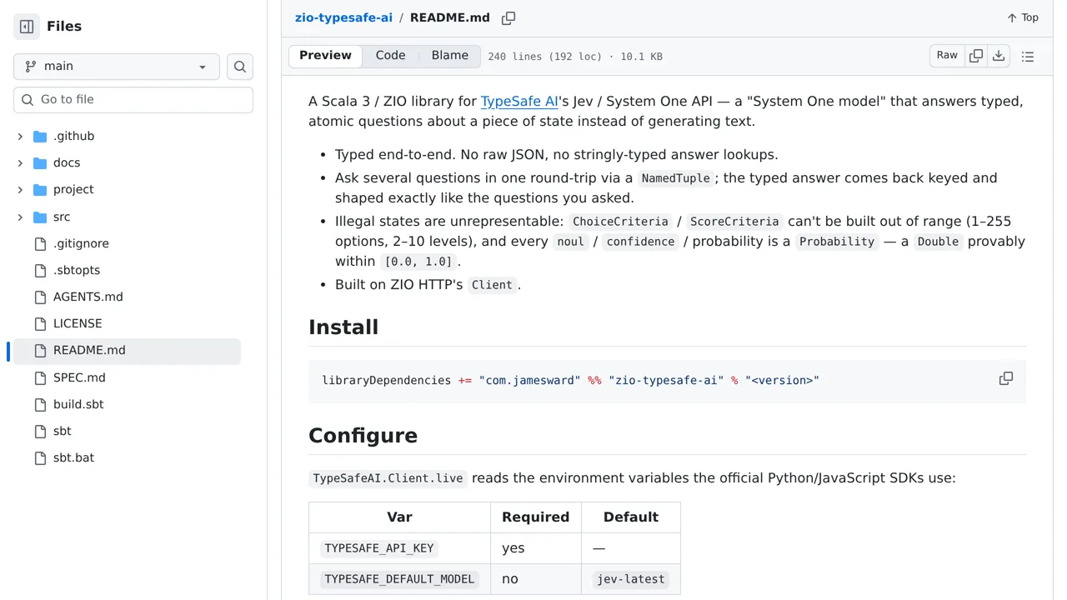The image size is (1067, 600).
Task: Switch to the Preview tab
Action: 325,56
